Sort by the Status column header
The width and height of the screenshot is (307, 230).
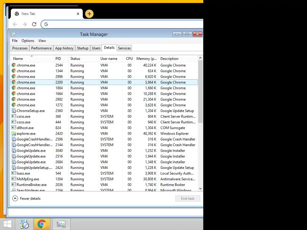click(83, 59)
